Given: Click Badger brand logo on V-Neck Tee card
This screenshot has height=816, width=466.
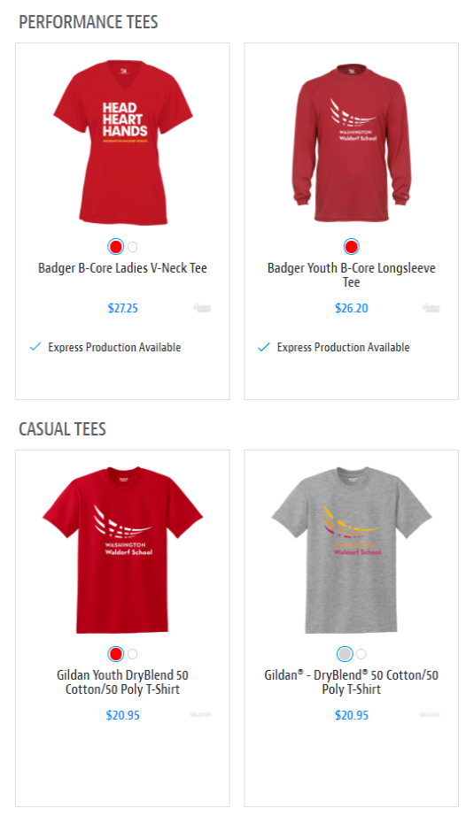Looking at the screenshot, I should click(x=202, y=308).
